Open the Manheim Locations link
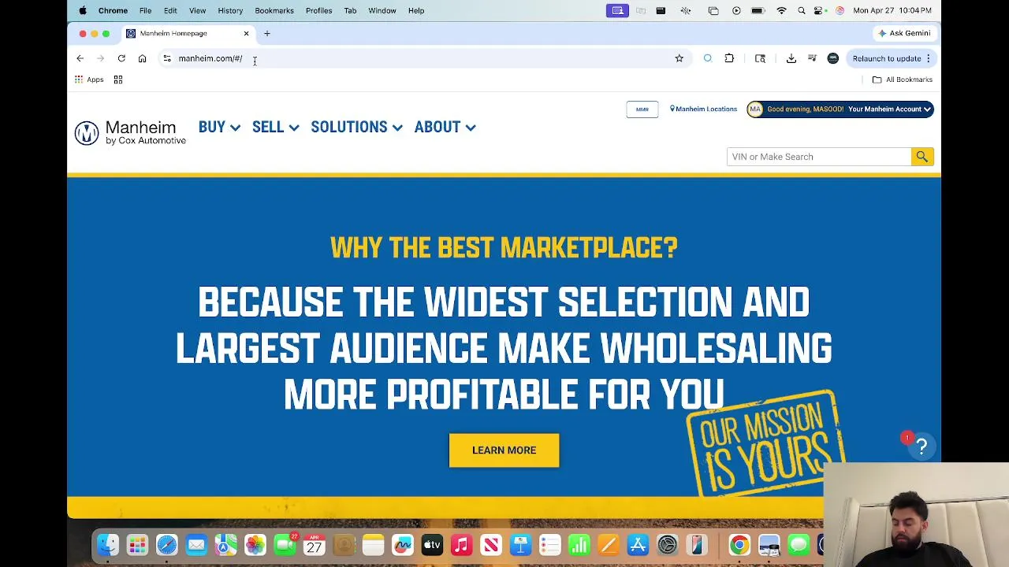The height and width of the screenshot is (567, 1009). click(x=703, y=109)
